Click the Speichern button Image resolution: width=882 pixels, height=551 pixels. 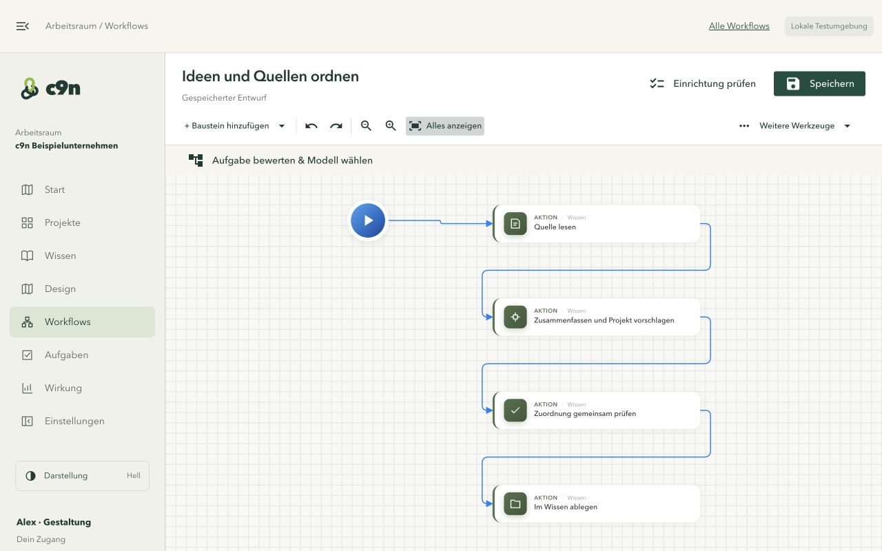[x=819, y=83]
